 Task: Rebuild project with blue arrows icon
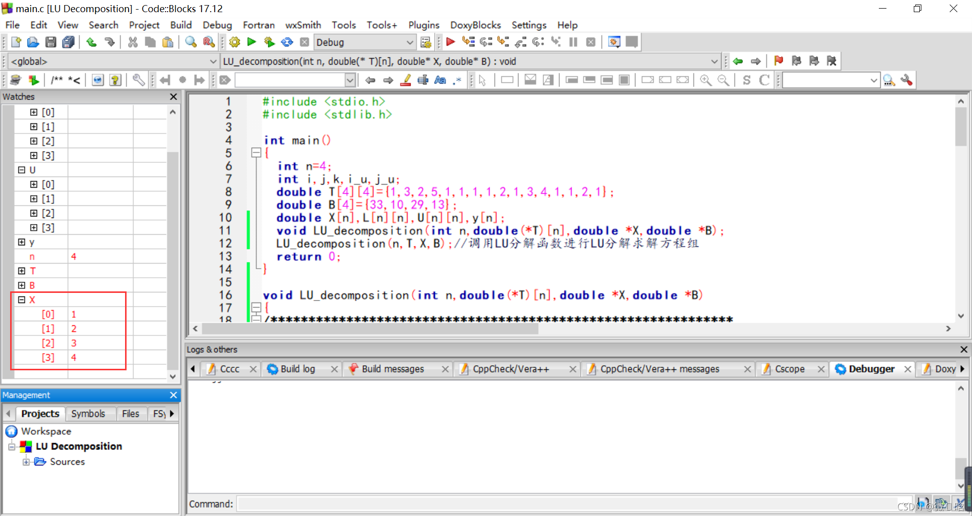[x=287, y=42]
